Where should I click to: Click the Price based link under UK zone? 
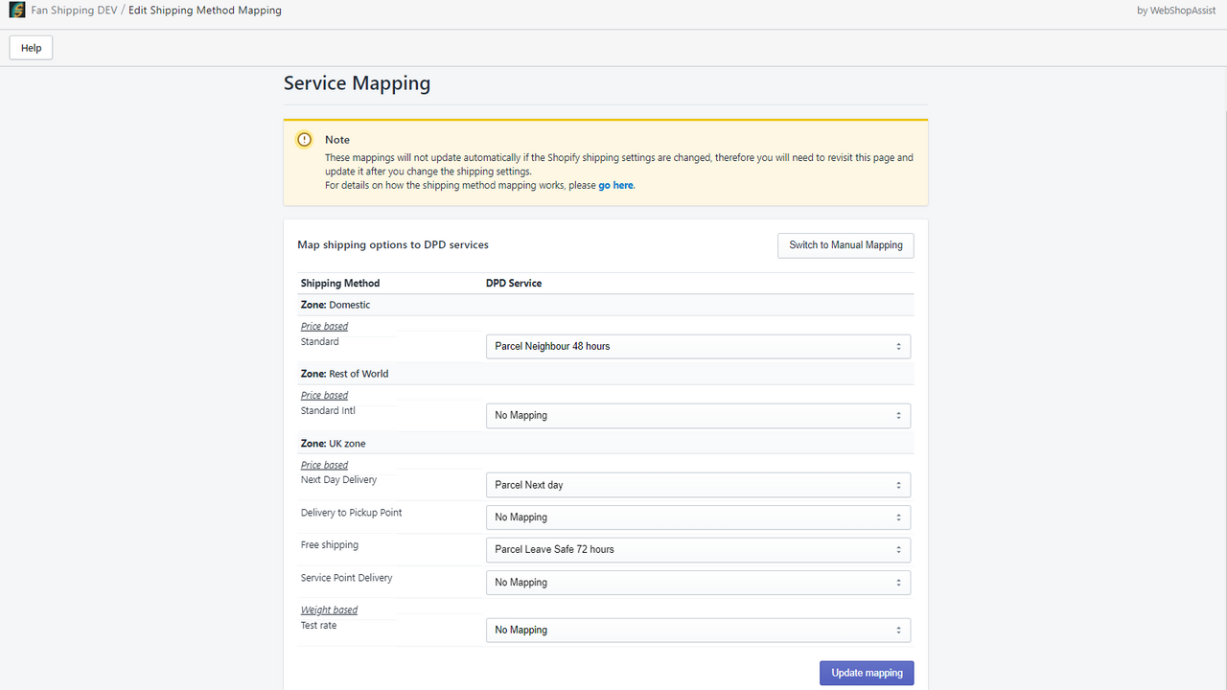[x=324, y=464]
